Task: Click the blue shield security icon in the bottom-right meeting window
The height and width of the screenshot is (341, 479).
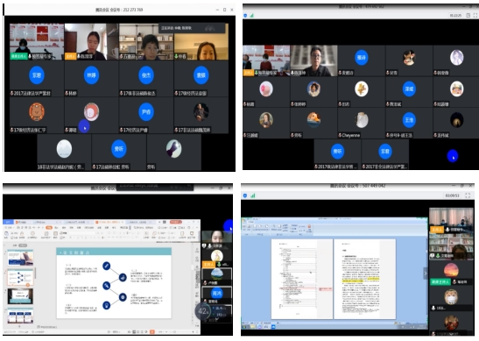Action: pyautogui.click(x=245, y=195)
